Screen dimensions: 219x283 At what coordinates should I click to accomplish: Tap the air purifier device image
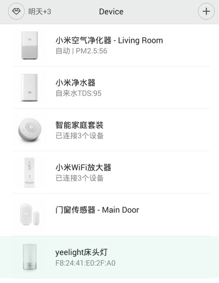(30, 45)
